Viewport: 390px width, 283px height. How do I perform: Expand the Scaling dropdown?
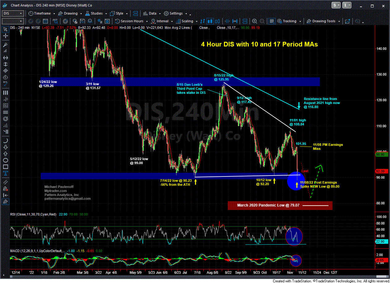point(196,21)
